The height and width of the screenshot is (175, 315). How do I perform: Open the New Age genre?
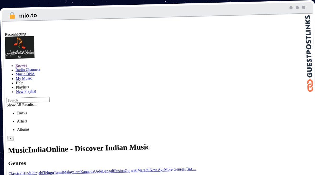click(x=157, y=170)
